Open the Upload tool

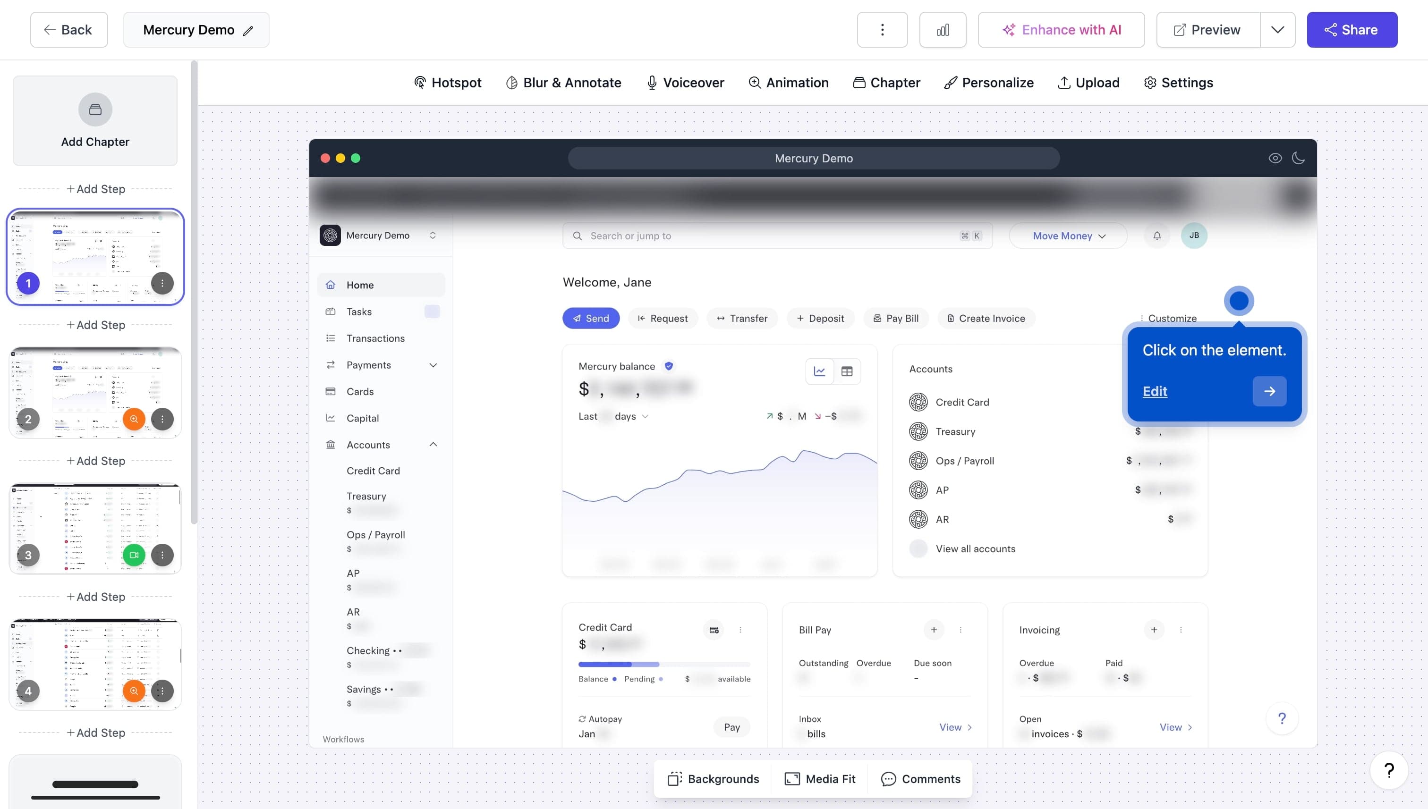coord(1088,83)
